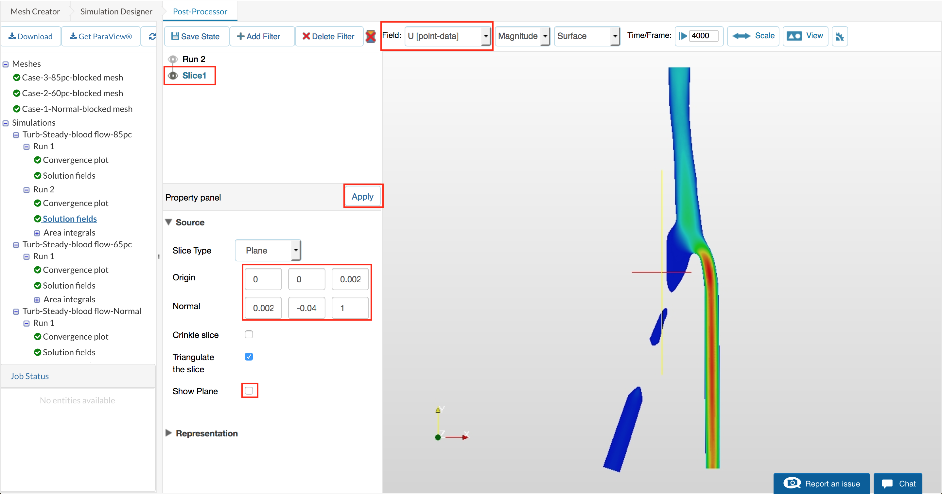Open the Field U [point-data] dropdown

(447, 36)
